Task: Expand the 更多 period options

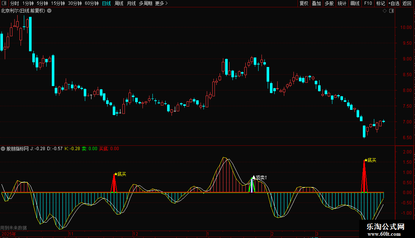Action: (x=161, y=3)
